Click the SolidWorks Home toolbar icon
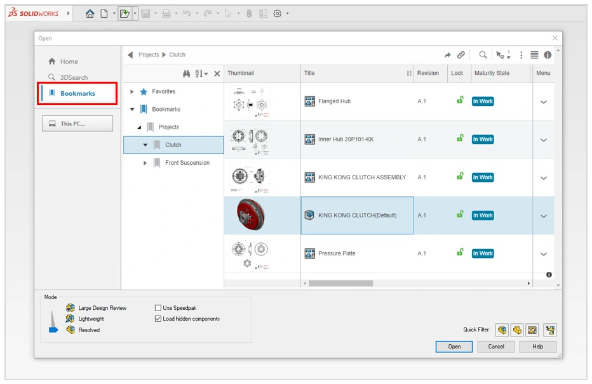The image size is (592, 384). click(90, 13)
